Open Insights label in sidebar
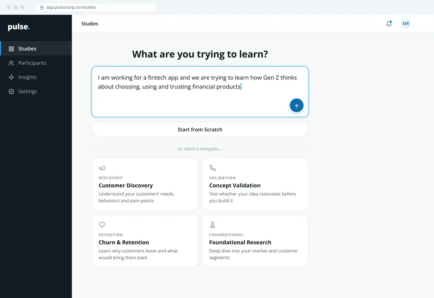 click(x=27, y=77)
